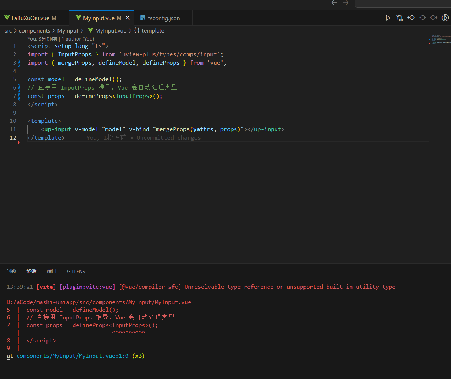This screenshot has width=451, height=379.
Task: Go to the next change using the right-arrow commit icon
Action: [434, 18]
